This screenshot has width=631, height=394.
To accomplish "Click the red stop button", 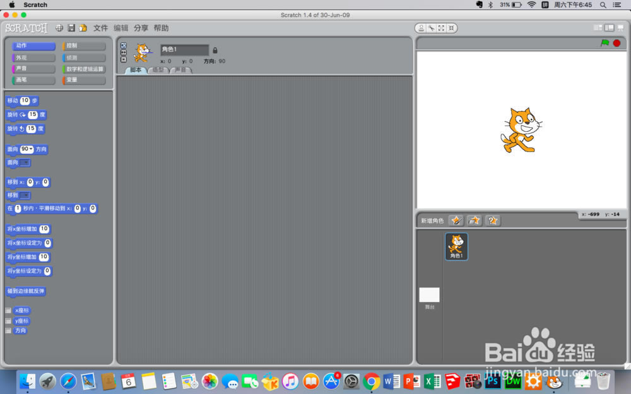I will coord(616,43).
